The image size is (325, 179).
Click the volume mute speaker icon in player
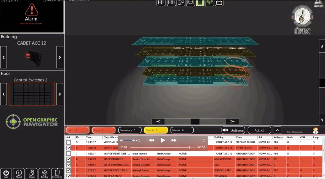point(122,141)
